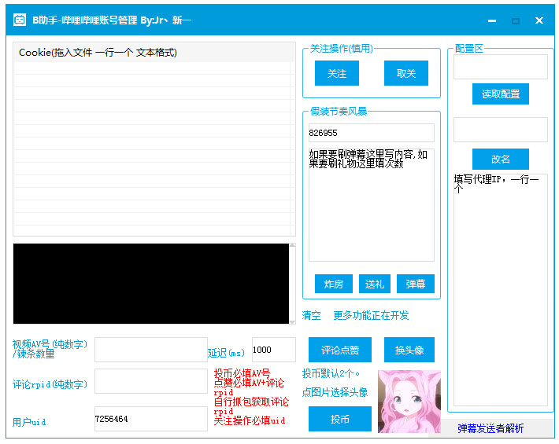This screenshot has width=559, height=444.
Task: Click the 评论点赞 comment like button
Action: tap(339, 350)
